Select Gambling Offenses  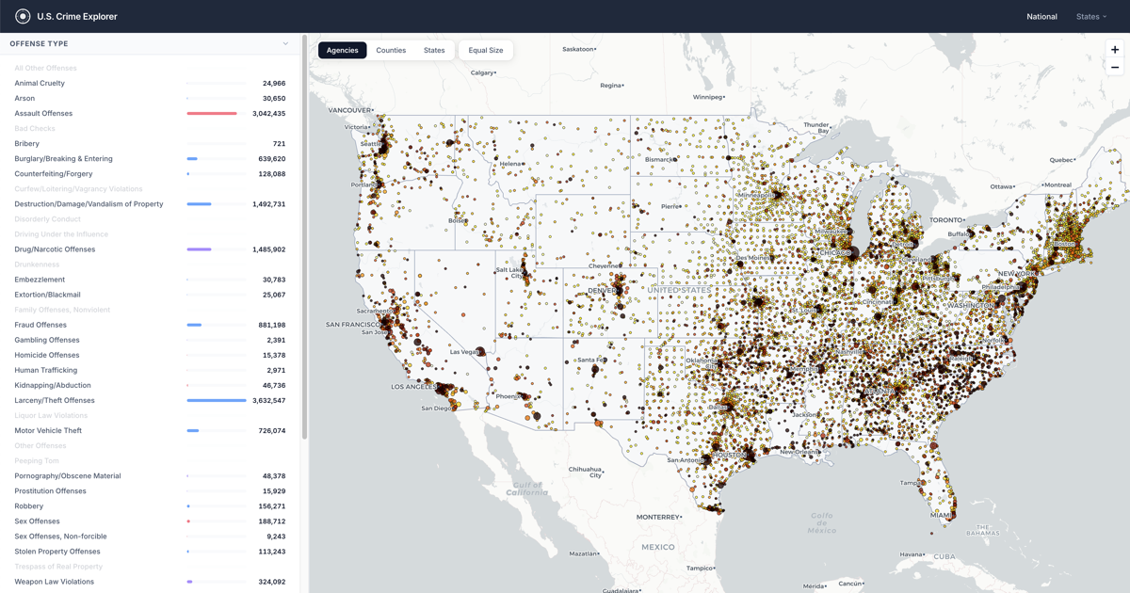[x=150, y=340]
